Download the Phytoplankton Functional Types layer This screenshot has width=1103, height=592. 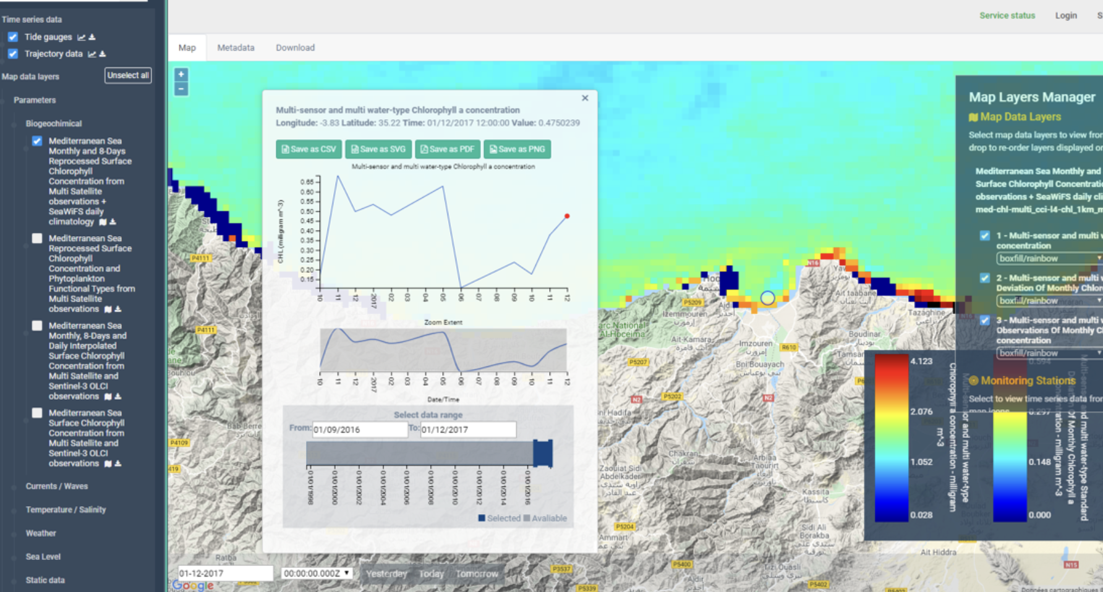pos(118,309)
